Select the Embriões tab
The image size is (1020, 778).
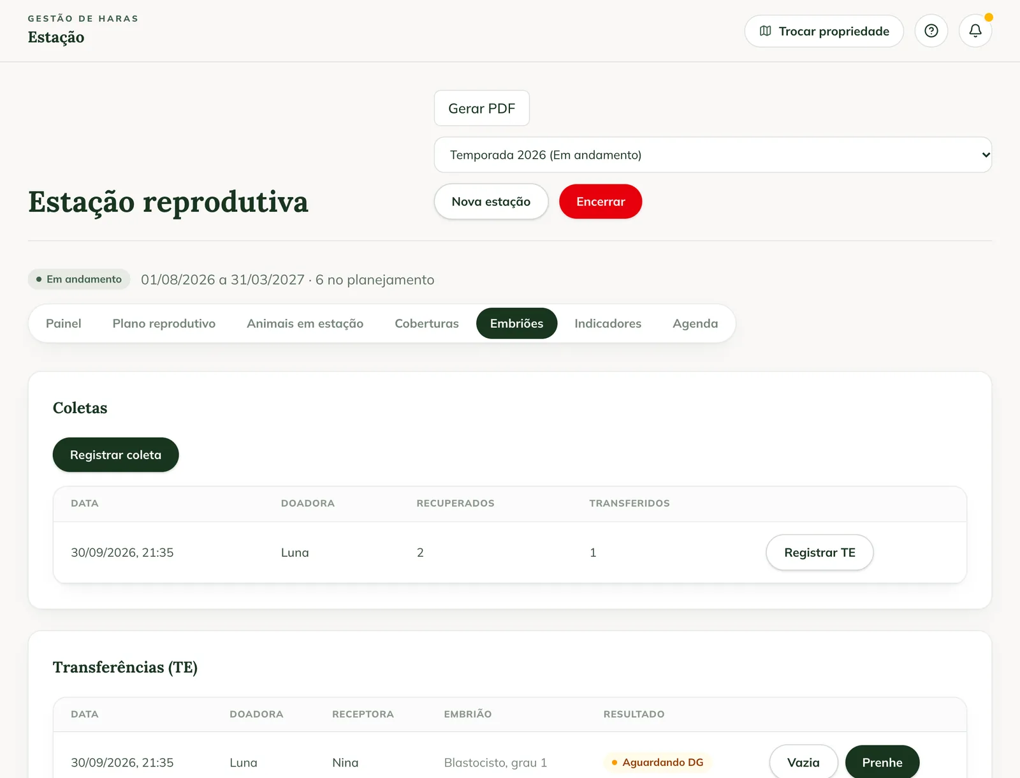click(x=516, y=323)
